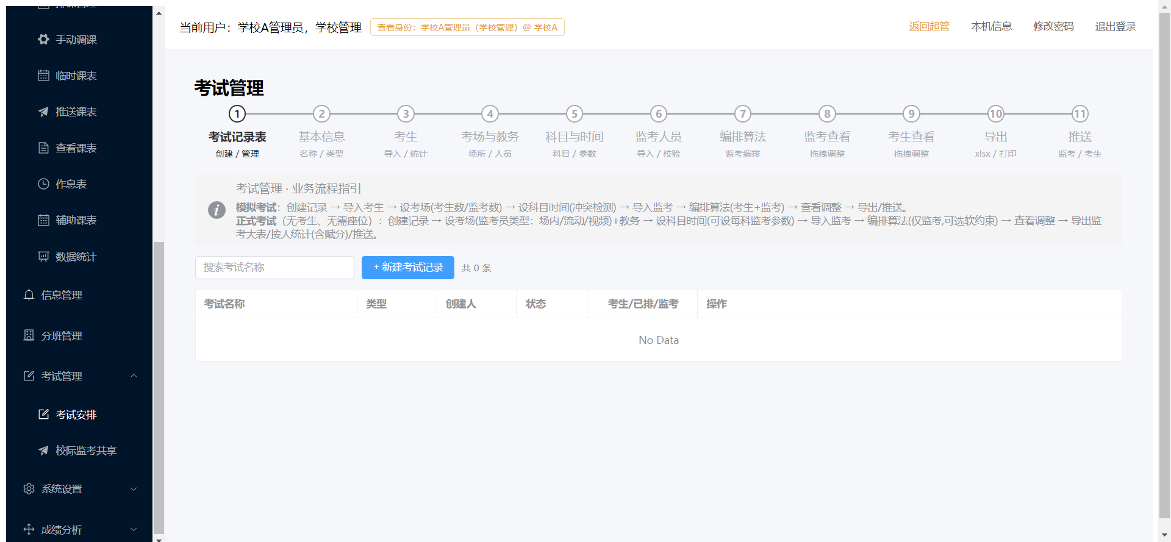The height and width of the screenshot is (542, 1171).
Task: Go to step 3 考生
Action: point(406,132)
